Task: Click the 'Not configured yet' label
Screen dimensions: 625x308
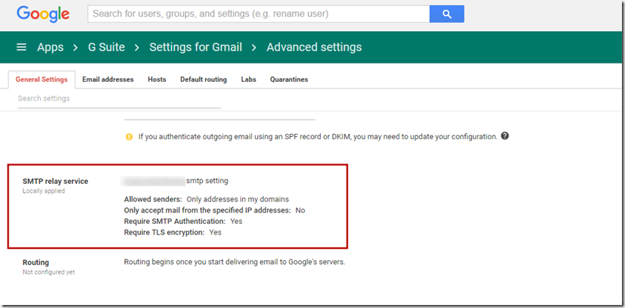Action: pyautogui.click(x=48, y=272)
